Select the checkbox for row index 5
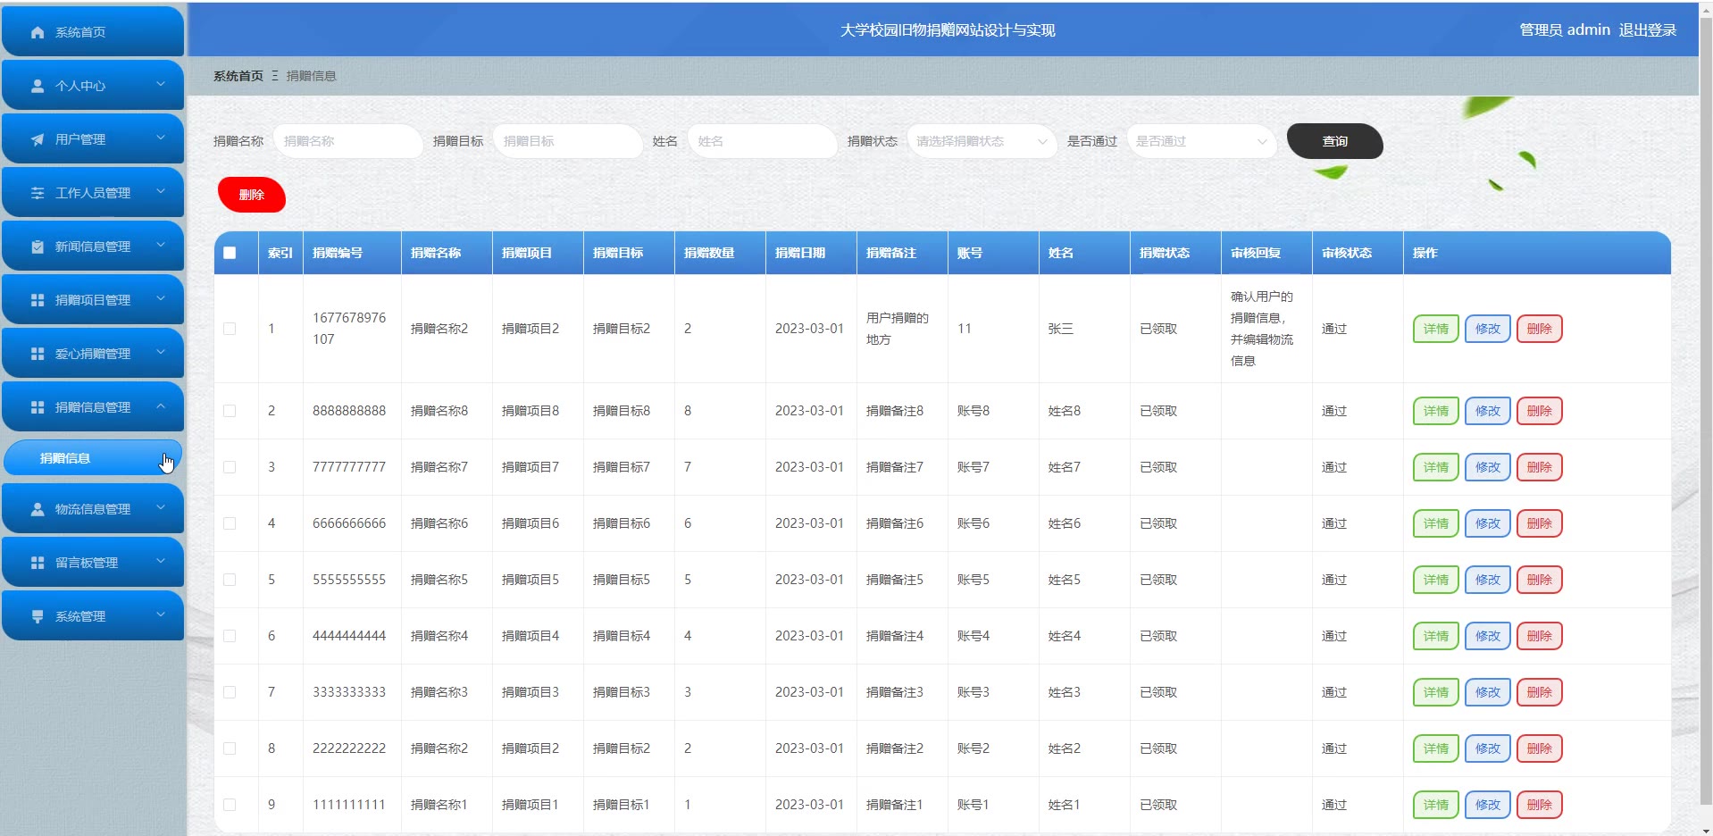 coord(230,580)
